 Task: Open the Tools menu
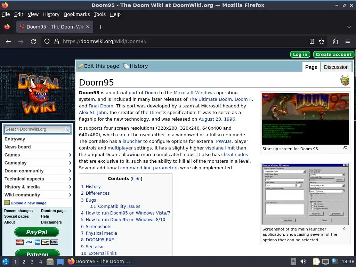[100, 14]
